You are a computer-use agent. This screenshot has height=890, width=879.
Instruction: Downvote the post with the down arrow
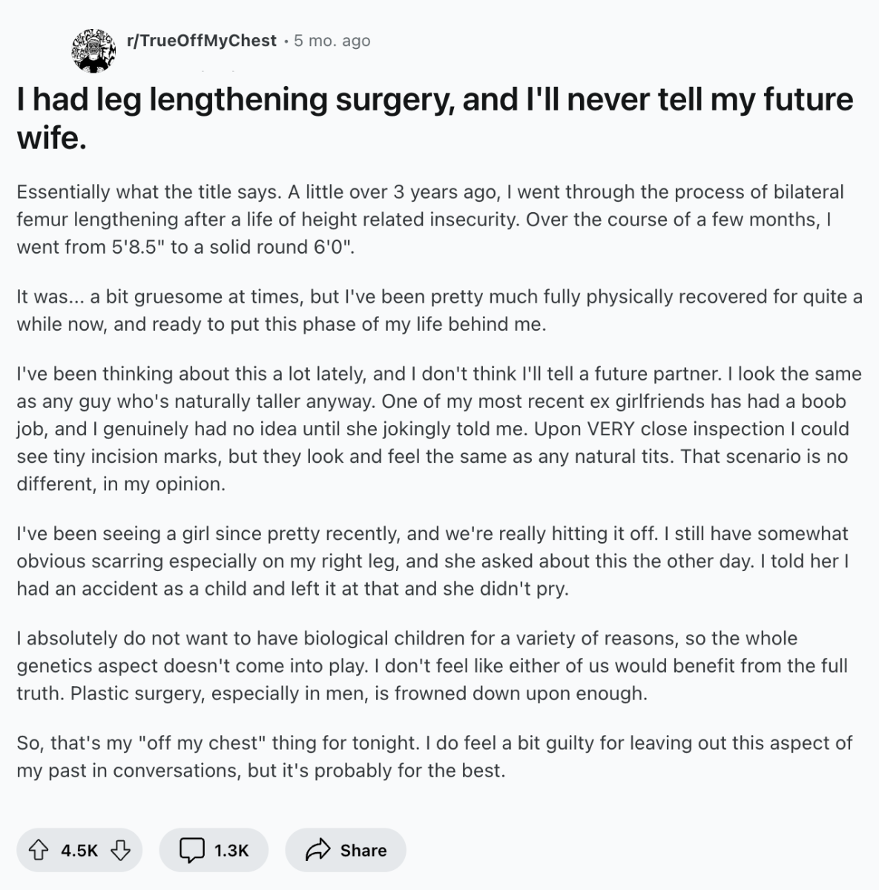click(120, 850)
